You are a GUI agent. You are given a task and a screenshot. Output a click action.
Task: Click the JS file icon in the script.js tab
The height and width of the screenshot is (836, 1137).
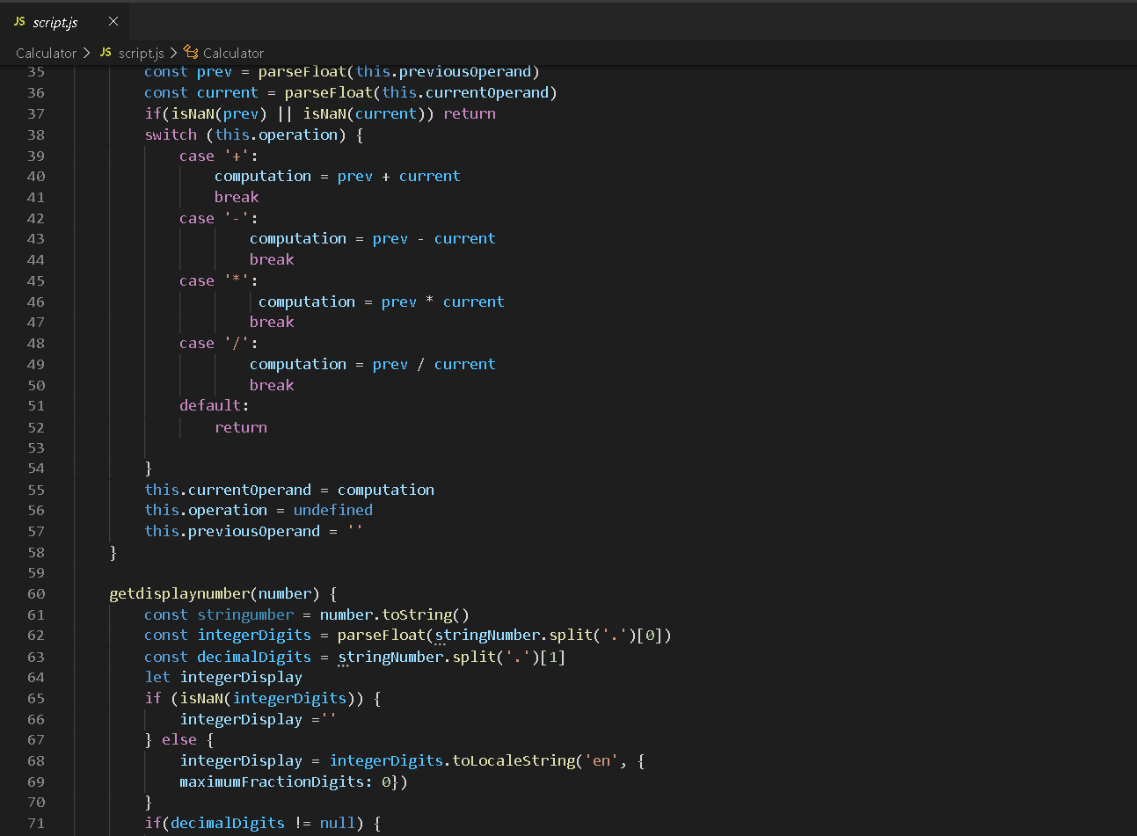click(x=19, y=21)
